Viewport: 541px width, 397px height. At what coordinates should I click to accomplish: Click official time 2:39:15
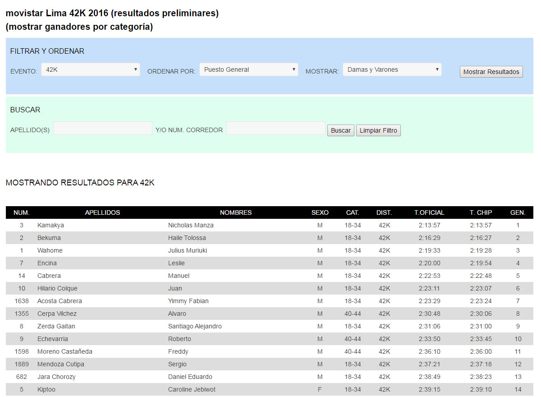(x=429, y=389)
